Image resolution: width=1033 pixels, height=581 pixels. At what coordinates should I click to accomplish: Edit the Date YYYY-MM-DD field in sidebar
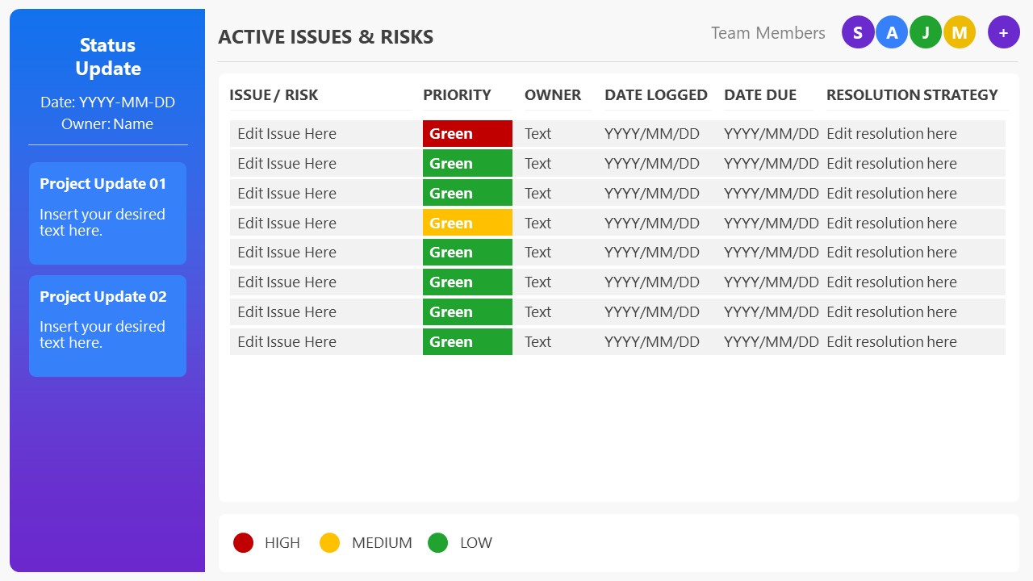click(107, 102)
